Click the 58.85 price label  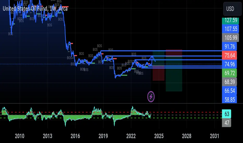pos(229,99)
